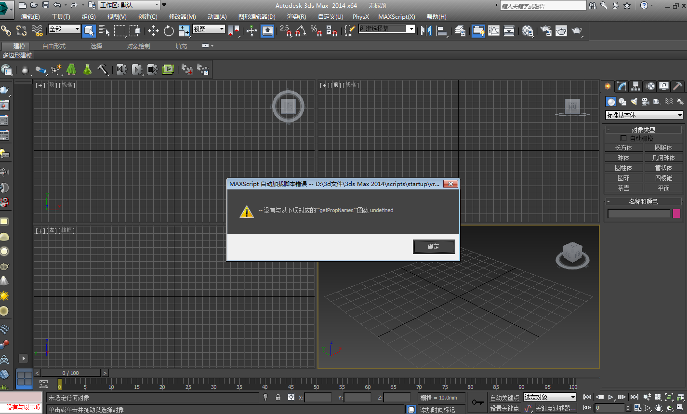Image resolution: width=687 pixels, height=414 pixels.
Task: Open the Schematic View icon
Action: tap(509, 31)
